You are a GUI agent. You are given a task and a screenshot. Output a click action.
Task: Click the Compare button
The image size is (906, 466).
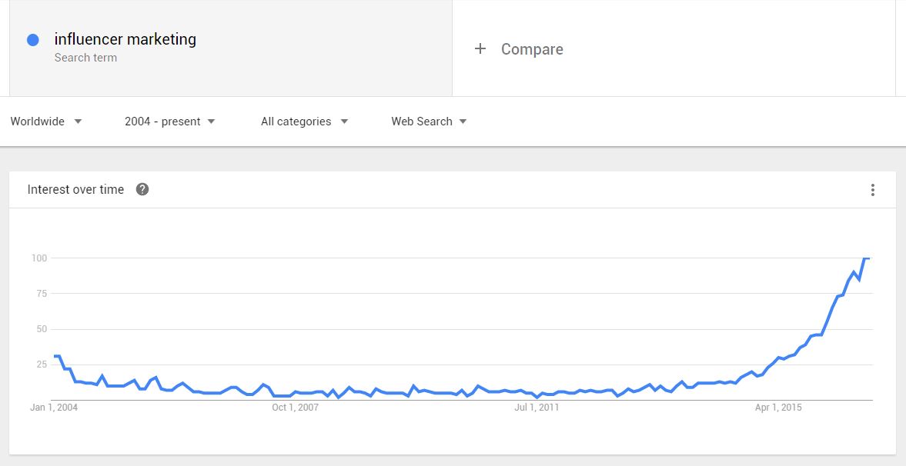(531, 49)
